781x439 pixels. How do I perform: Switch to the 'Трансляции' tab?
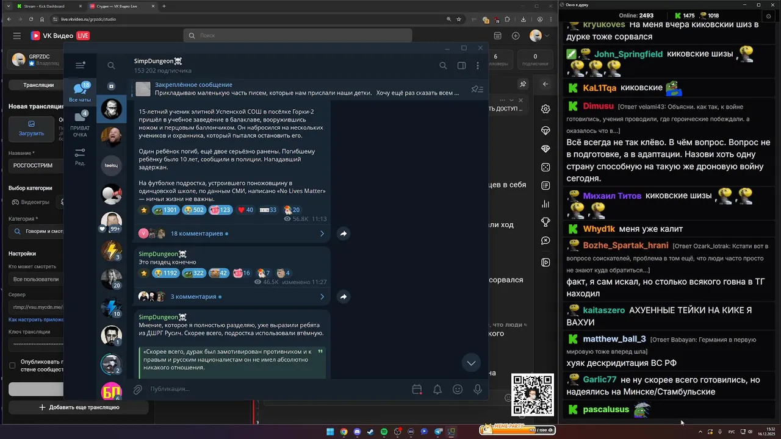tap(38, 85)
